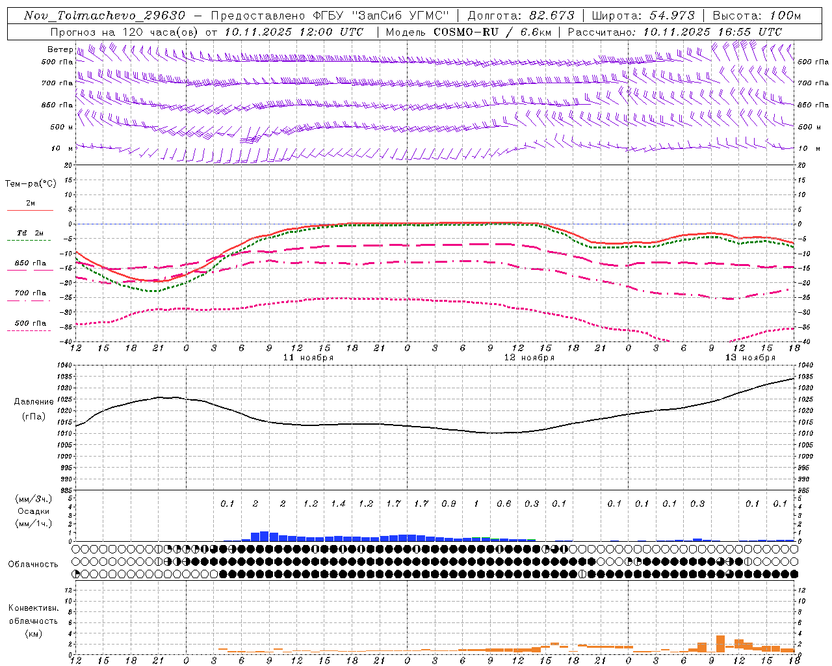The height and width of the screenshot is (666, 832).
Task: Click the Широта: 54.973 header field
Action: pos(643,16)
